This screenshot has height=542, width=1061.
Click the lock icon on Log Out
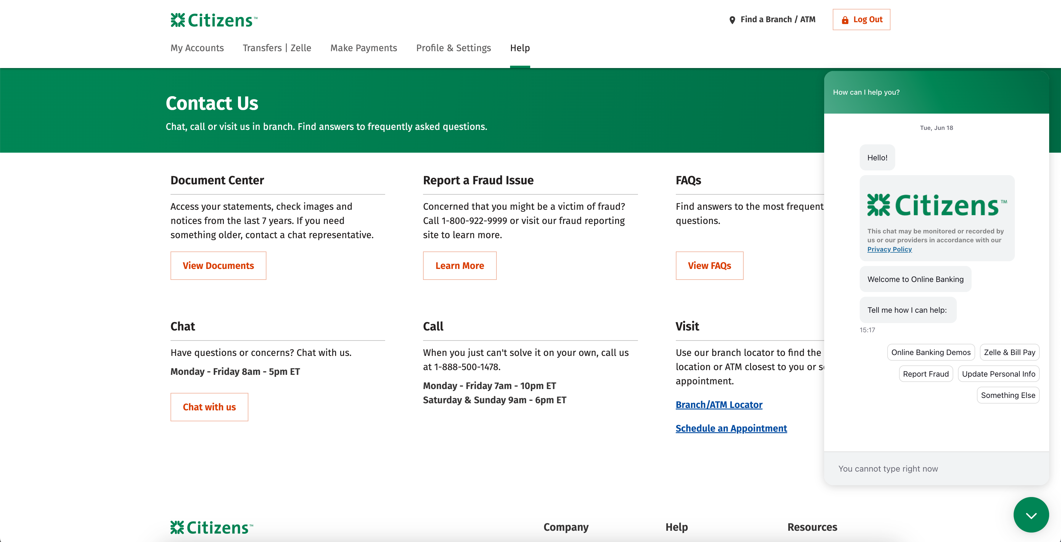point(845,20)
